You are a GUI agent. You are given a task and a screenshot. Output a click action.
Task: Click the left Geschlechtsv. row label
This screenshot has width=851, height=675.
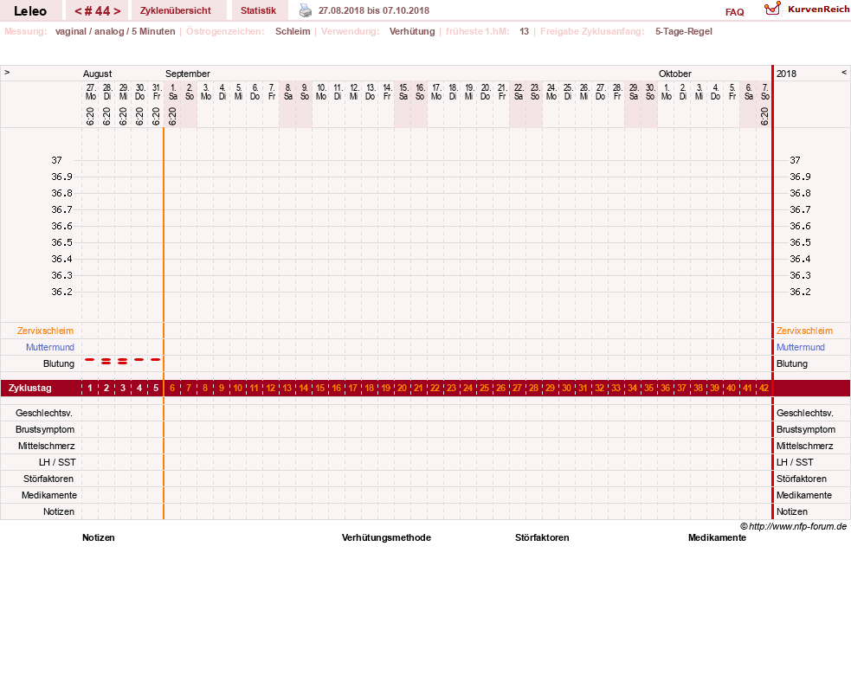[44, 413]
